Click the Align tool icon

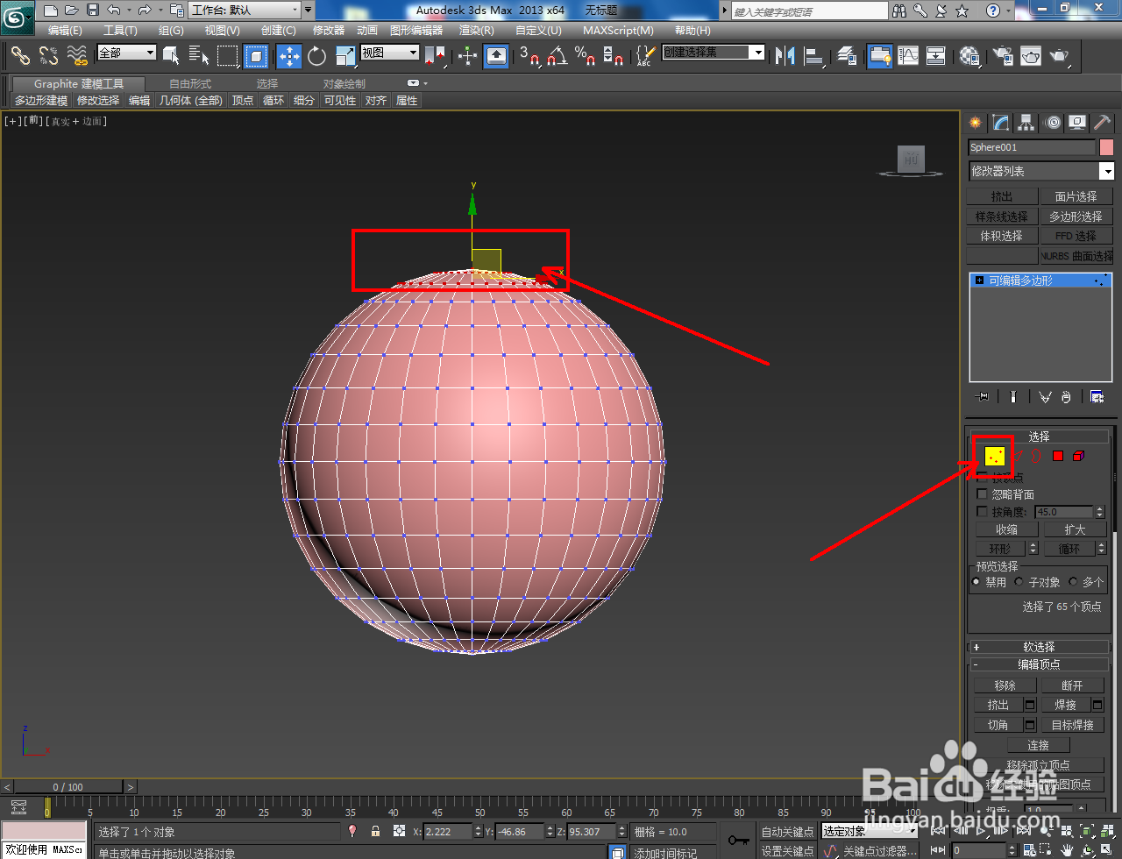814,56
